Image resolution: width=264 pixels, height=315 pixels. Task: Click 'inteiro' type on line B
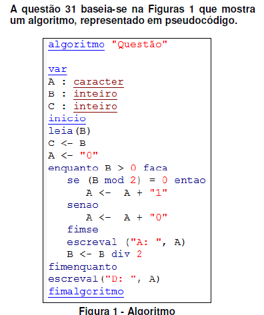(95, 94)
